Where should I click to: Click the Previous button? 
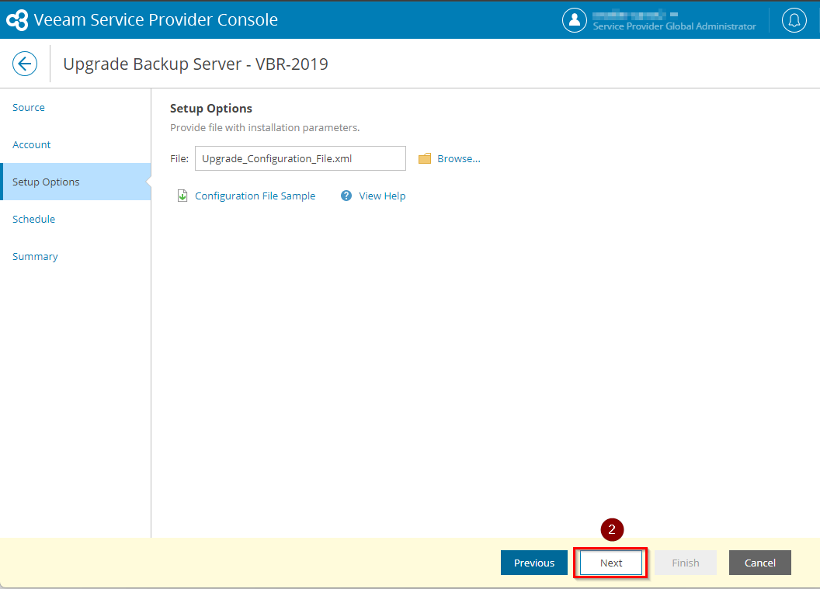click(x=534, y=563)
